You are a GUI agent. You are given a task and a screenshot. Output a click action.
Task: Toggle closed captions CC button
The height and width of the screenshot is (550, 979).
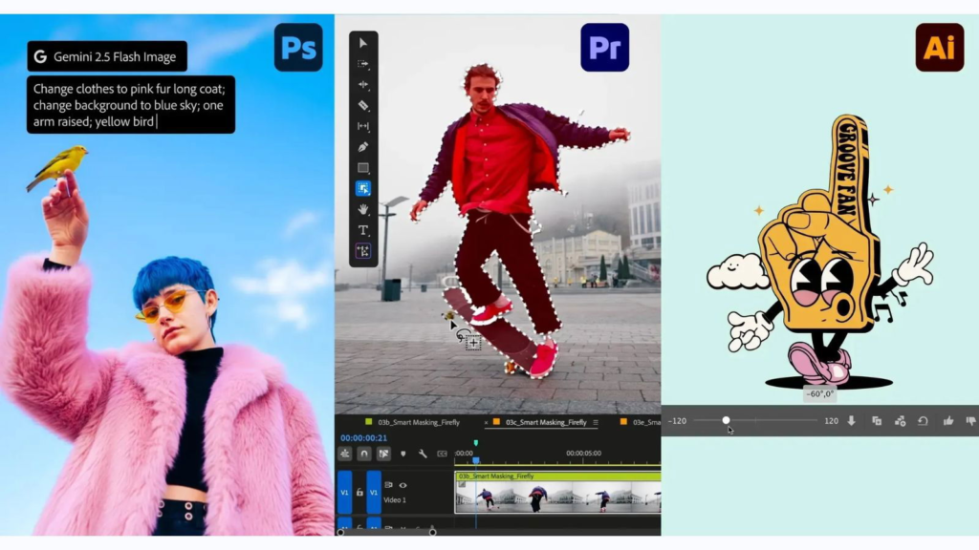click(x=442, y=454)
